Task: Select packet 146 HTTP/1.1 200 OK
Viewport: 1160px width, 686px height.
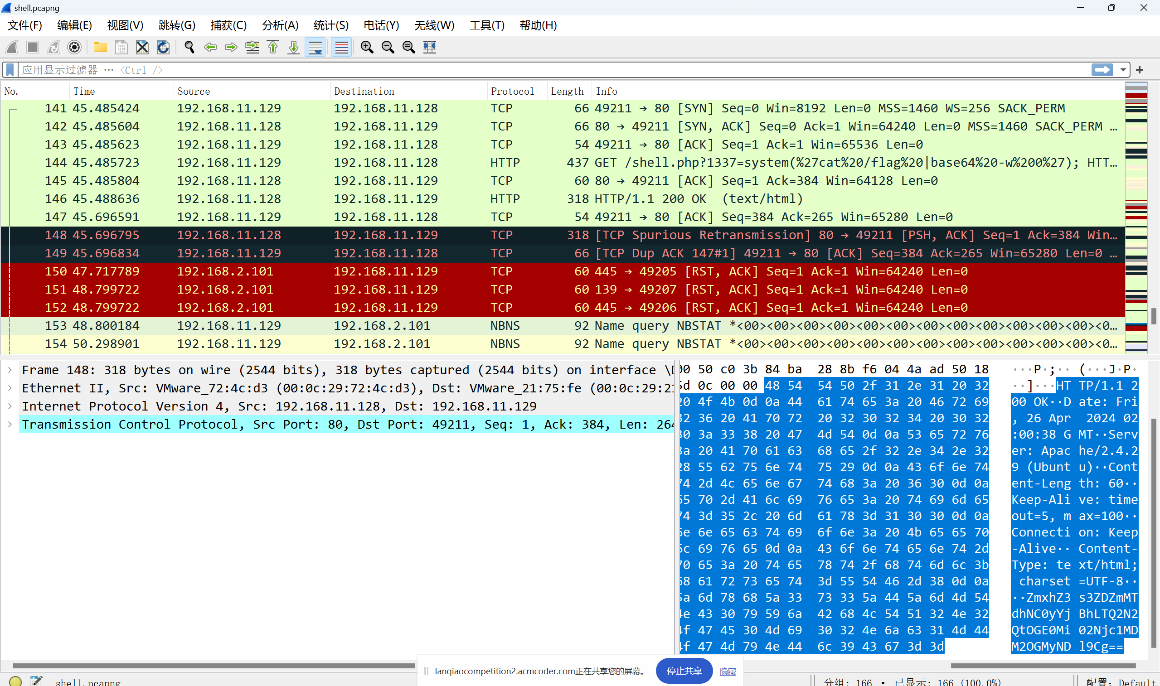Action: 563,199
